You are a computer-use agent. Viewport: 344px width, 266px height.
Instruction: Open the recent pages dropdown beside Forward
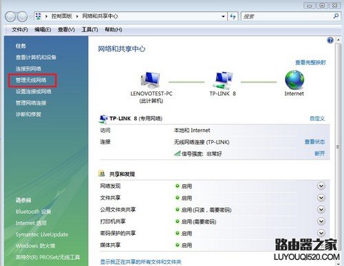pos(30,16)
